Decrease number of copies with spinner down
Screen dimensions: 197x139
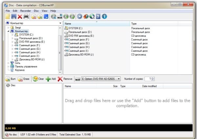tap(153, 80)
